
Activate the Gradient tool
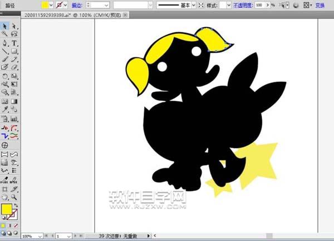[x=14, y=101]
